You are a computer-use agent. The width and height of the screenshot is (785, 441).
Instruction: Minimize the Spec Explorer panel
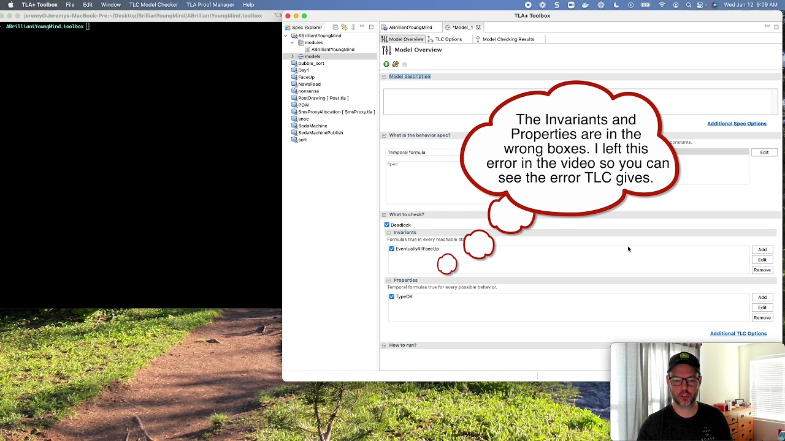tap(362, 27)
